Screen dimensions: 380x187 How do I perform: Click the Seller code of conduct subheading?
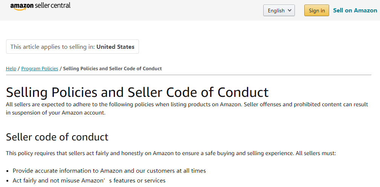(x=57, y=137)
